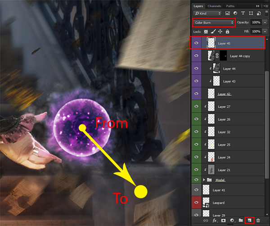Click the Fill percentage field
The image size is (270, 226).
[x=256, y=32]
